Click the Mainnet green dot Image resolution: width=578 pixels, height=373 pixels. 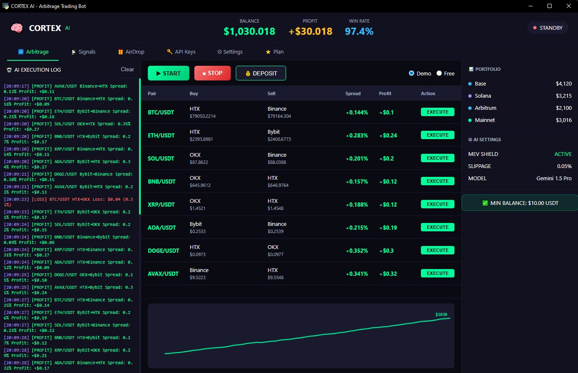(x=470, y=120)
